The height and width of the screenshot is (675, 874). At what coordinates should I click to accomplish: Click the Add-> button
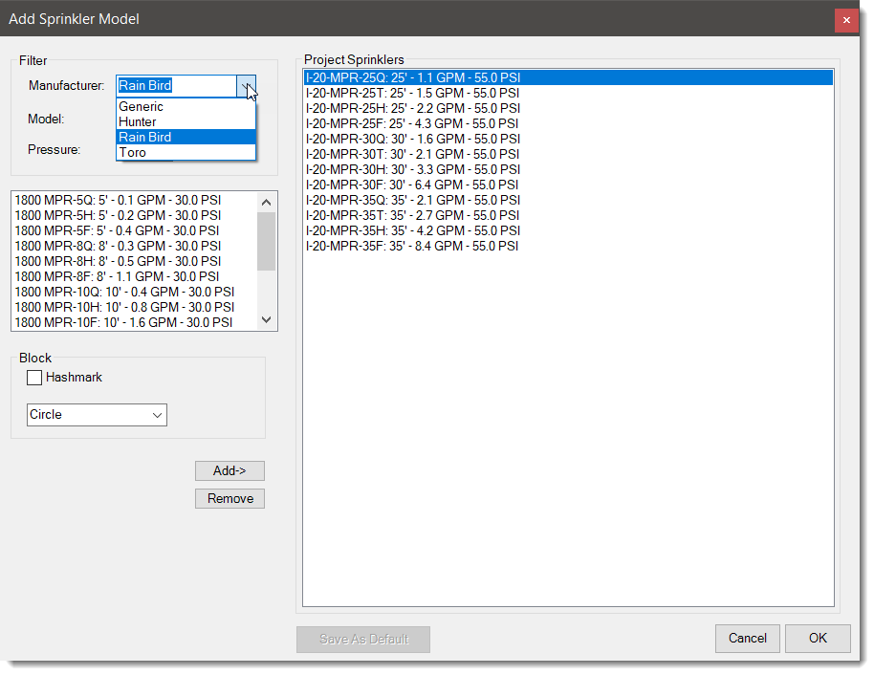point(229,471)
